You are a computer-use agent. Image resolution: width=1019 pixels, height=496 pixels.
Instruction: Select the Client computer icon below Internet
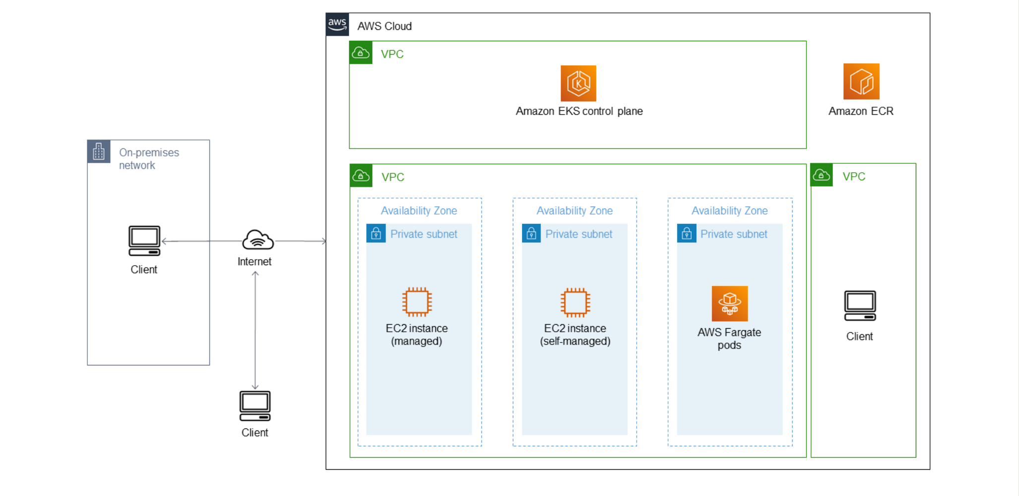(255, 406)
